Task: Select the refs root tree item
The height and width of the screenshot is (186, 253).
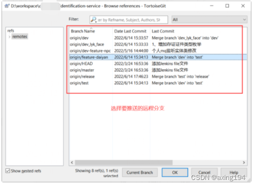Action: [x=11, y=30]
